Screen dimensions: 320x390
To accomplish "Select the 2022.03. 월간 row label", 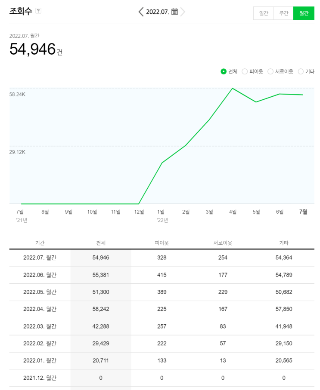I will pyautogui.click(x=40, y=326).
